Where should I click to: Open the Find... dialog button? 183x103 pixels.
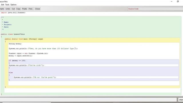[31, 9]
